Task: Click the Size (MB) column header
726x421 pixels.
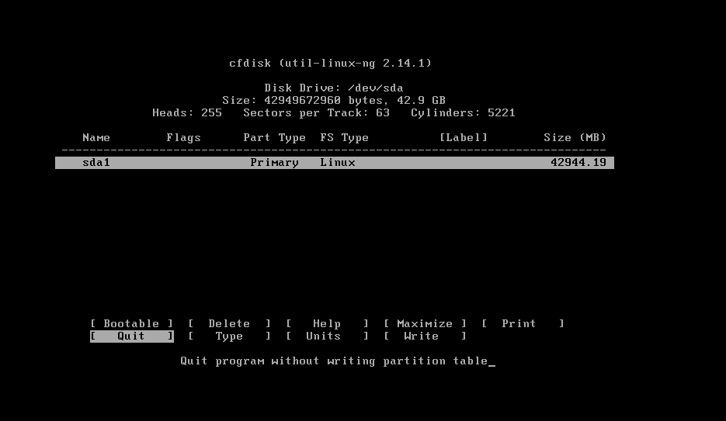Action: click(x=575, y=138)
